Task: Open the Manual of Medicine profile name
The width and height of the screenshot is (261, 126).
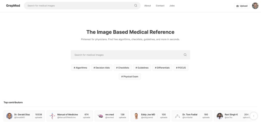Action: tap(68, 115)
